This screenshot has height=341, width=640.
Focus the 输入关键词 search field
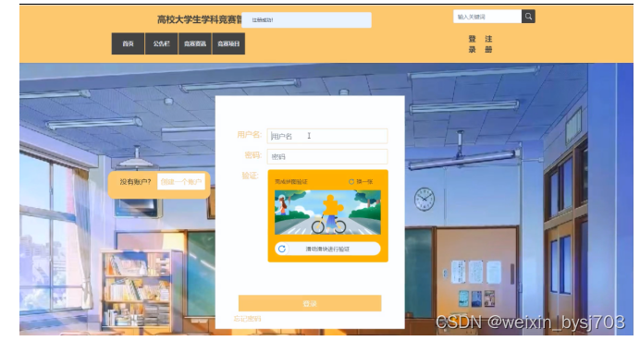(x=487, y=17)
